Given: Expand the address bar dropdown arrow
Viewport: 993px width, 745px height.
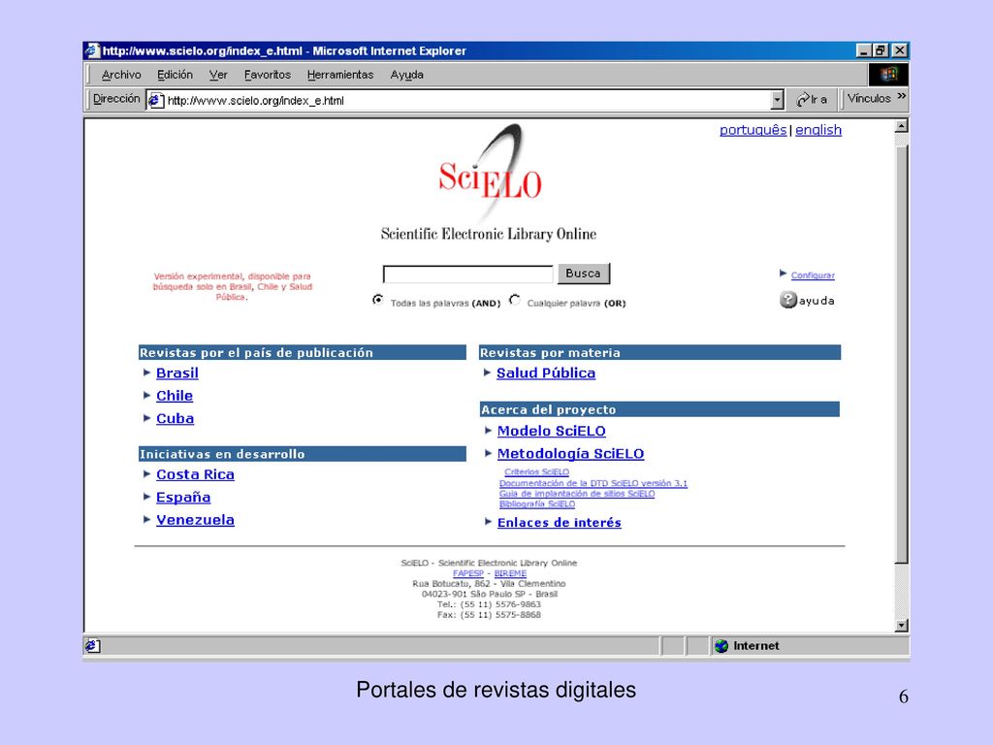Looking at the screenshot, I should (x=778, y=100).
